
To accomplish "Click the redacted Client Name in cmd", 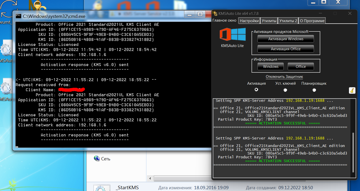I will [x=71, y=89].
